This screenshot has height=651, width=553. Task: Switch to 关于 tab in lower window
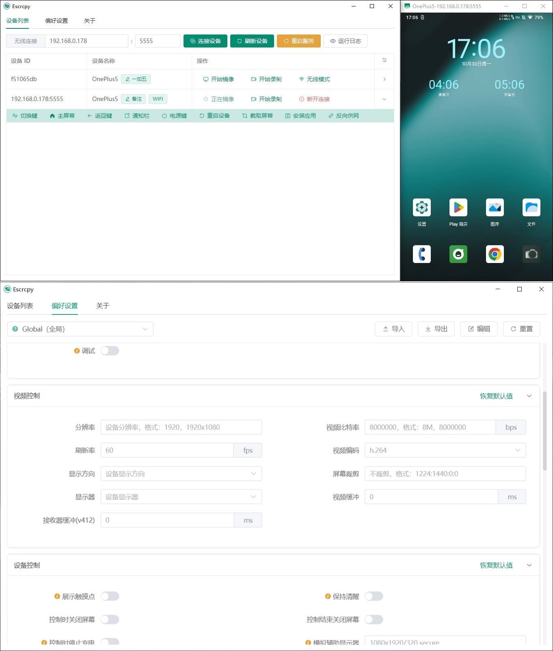tap(102, 306)
